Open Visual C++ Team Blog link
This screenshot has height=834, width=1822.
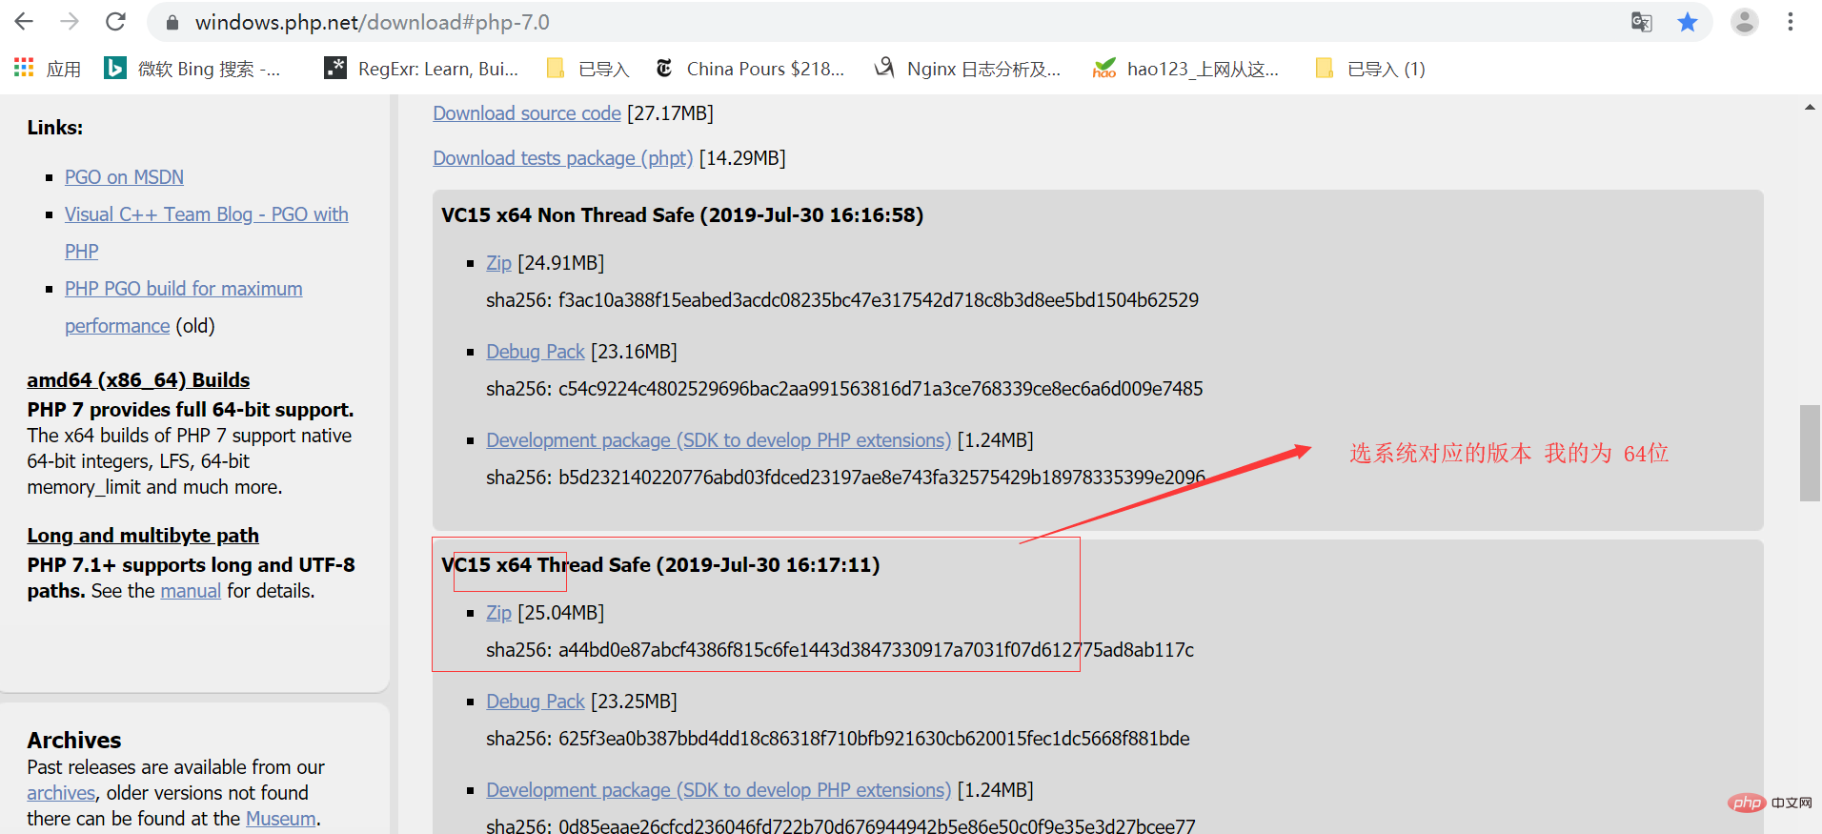pyautogui.click(x=207, y=214)
